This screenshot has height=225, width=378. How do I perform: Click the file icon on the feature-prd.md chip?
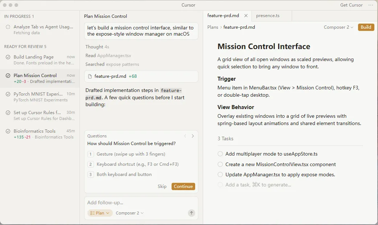(90, 76)
